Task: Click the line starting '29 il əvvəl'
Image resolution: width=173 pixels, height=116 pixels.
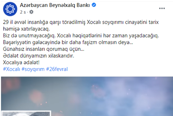Action: point(81,22)
